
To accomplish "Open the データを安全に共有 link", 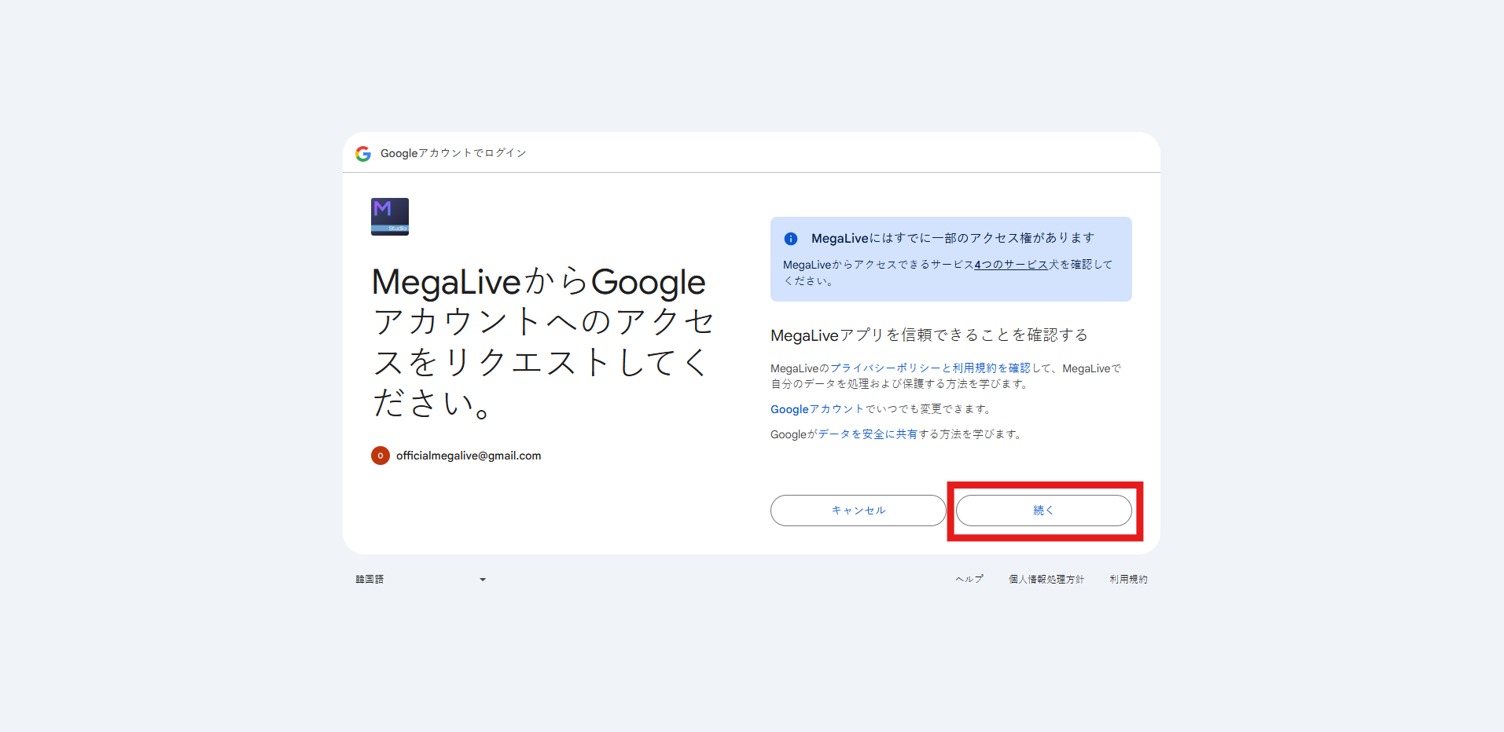I will [x=868, y=434].
